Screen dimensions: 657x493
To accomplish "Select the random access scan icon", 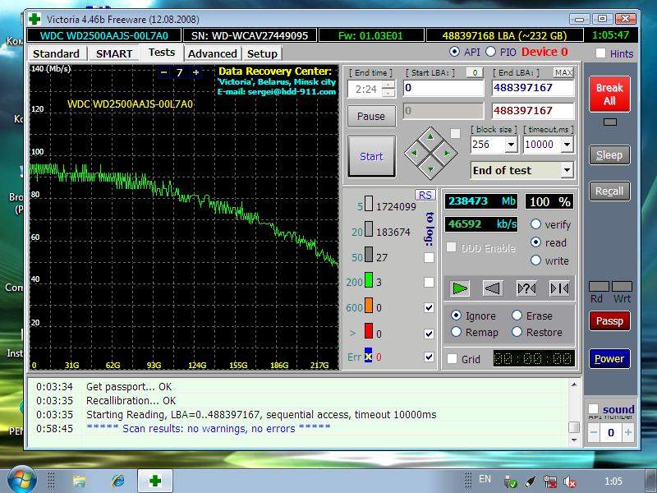I will (x=526, y=288).
